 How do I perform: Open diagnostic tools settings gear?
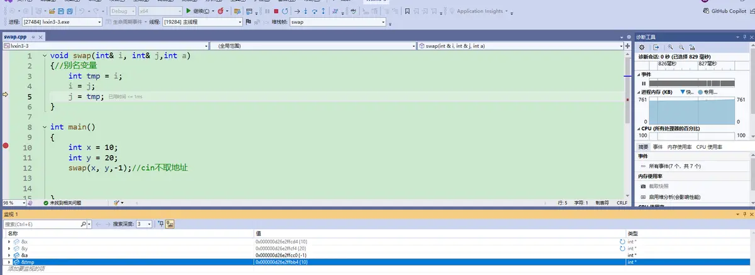(642, 47)
